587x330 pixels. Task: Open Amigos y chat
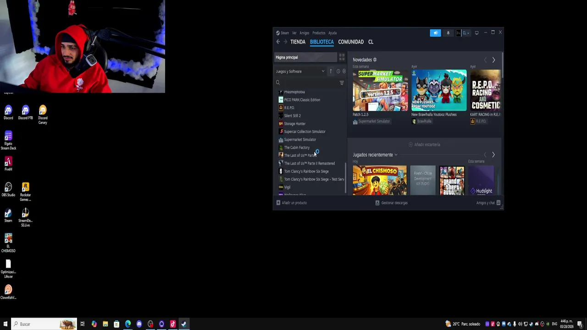point(488,203)
